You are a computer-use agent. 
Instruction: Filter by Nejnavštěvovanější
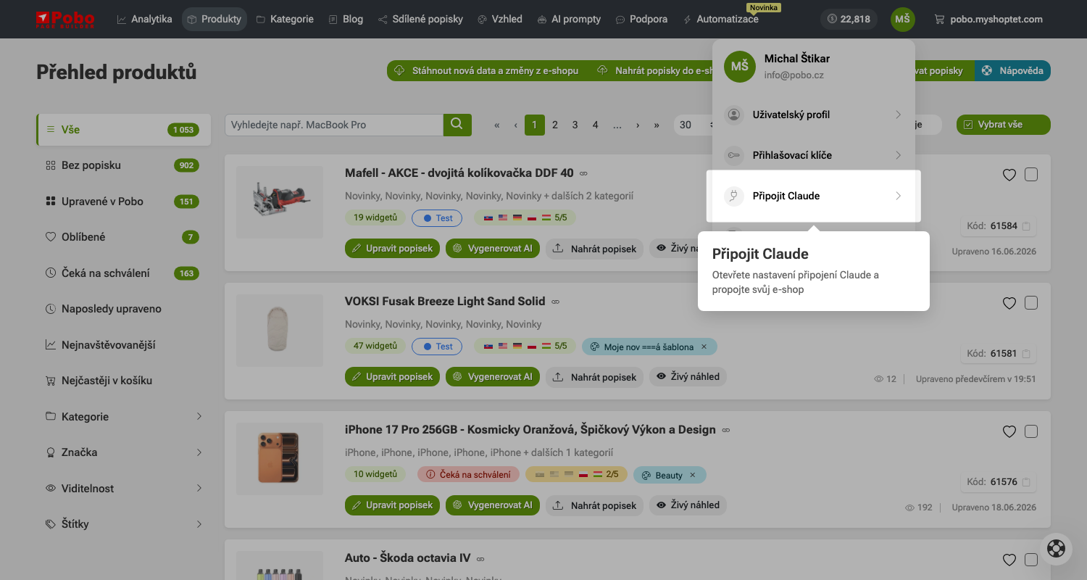click(124, 345)
